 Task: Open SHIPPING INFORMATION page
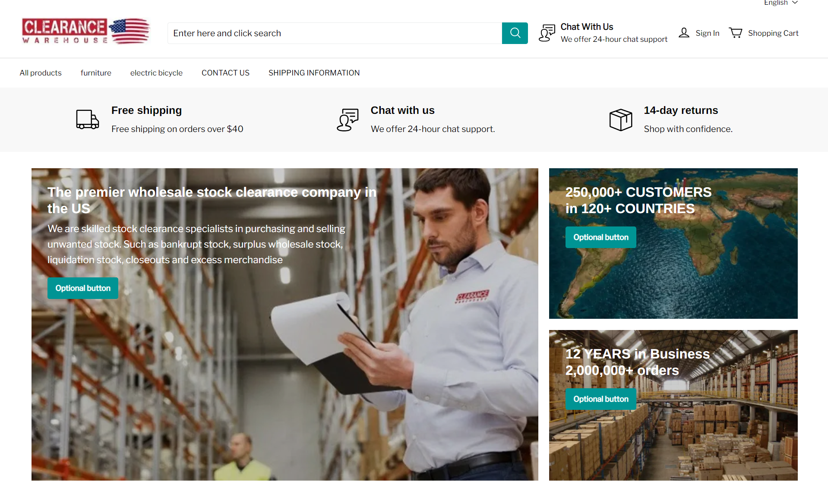coord(314,73)
